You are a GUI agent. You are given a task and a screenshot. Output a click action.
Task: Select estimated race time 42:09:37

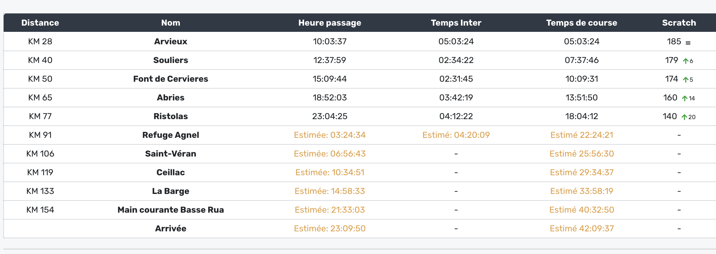point(582,228)
